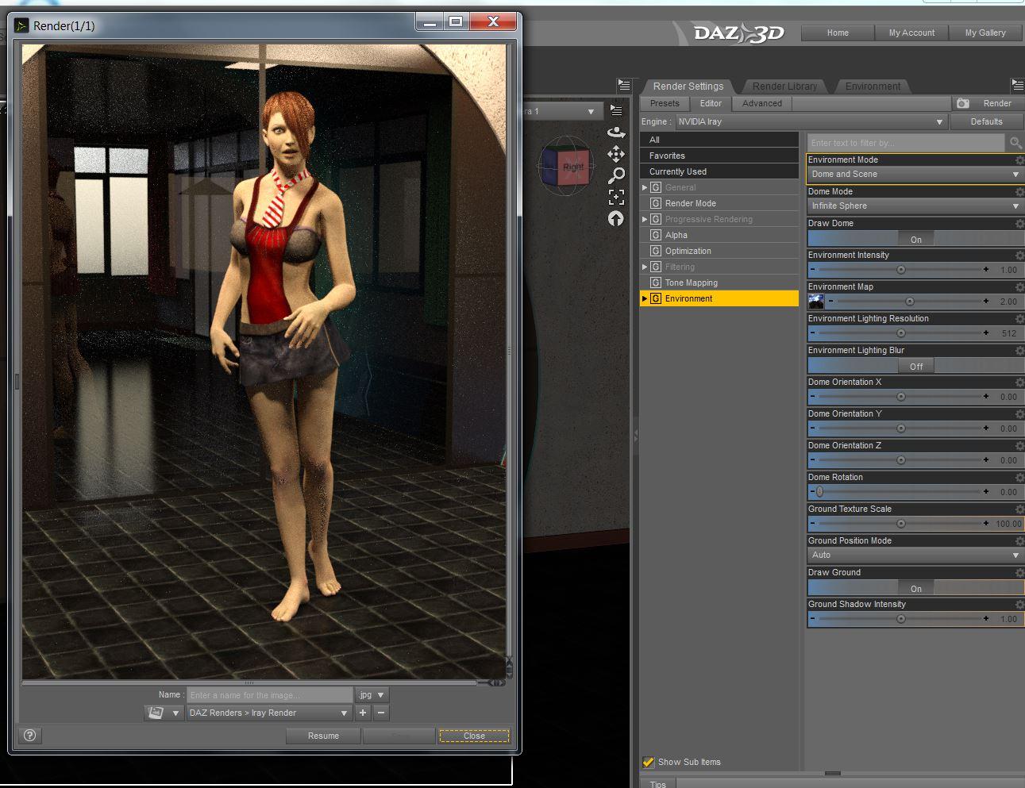The width and height of the screenshot is (1025, 788).
Task: Click the reset view arrow icon
Action: [616, 218]
